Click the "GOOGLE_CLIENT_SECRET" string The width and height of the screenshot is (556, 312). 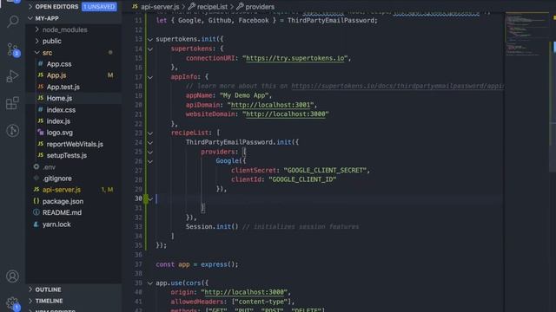tap(325, 170)
